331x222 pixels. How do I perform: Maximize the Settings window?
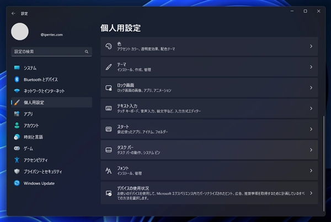click(305, 11)
